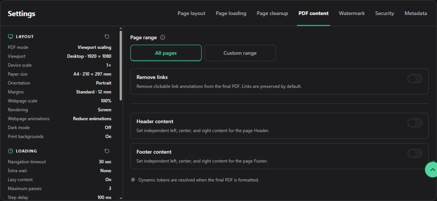437x201 pixels.
Task: Click the sidebar scrollbar thumb
Action: click(121, 65)
